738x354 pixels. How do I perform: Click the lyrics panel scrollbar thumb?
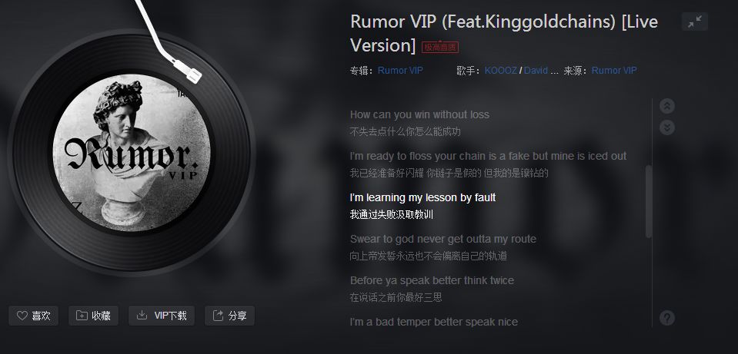click(649, 201)
